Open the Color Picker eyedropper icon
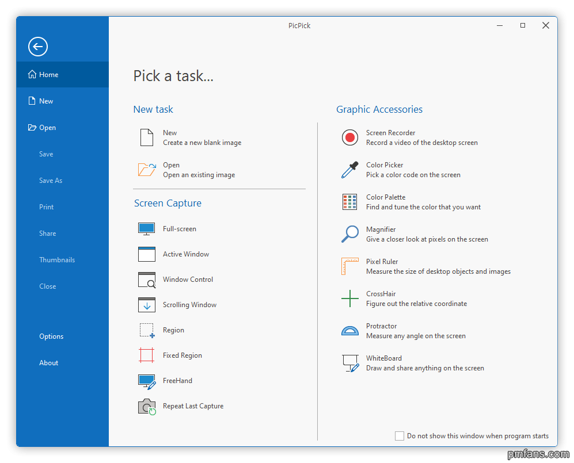 click(350, 170)
